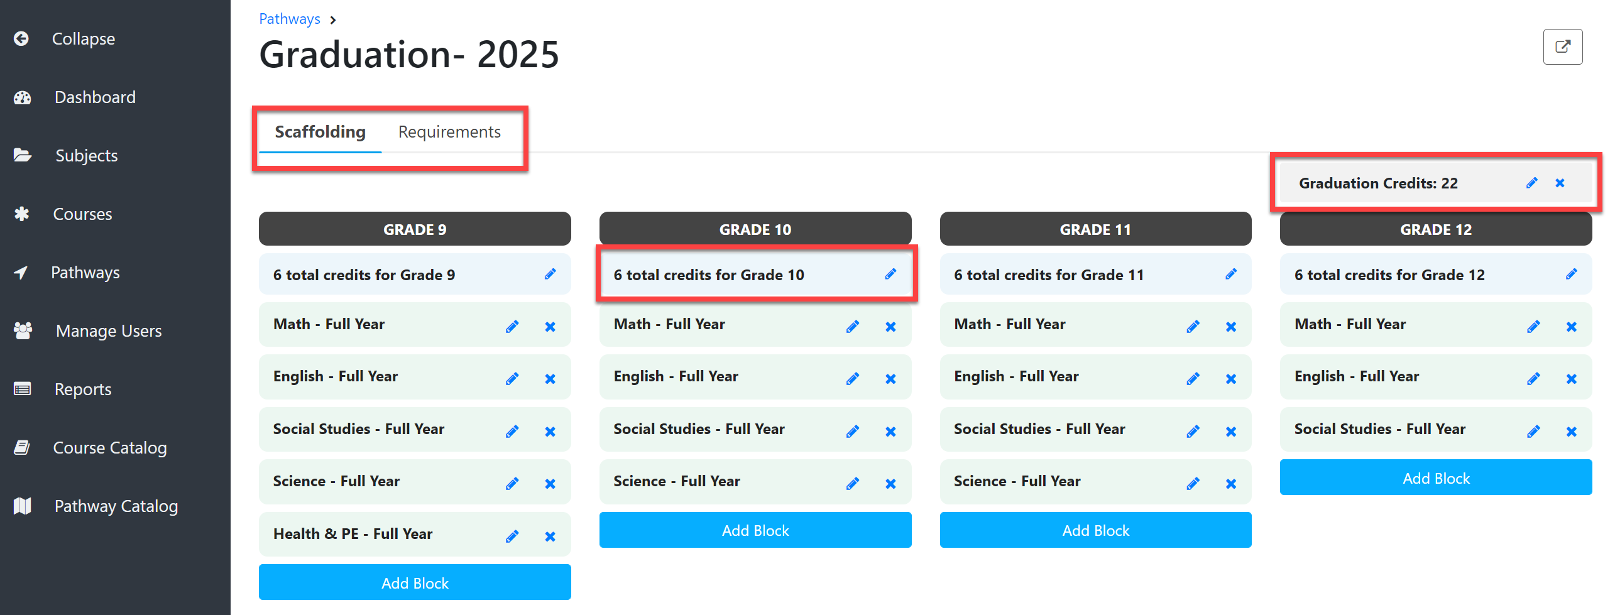Select the Scaffolding tab

point(320,132)
